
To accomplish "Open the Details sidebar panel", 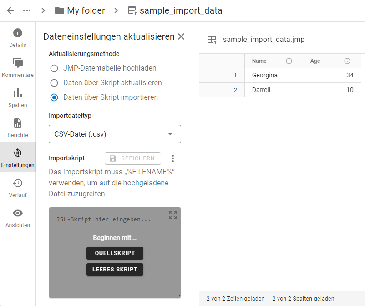I will pos(18,37).
